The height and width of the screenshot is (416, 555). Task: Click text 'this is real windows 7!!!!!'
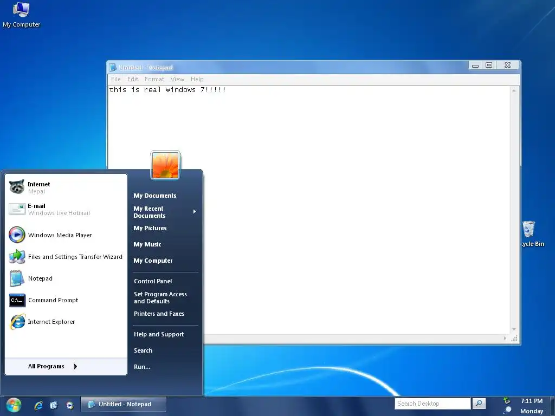[x=167, y=90]
